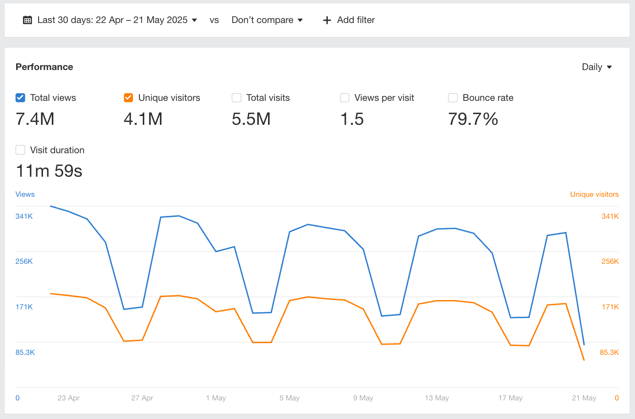
Task: Click the orange Unique visitors axis label
Action: click(594, 194)
